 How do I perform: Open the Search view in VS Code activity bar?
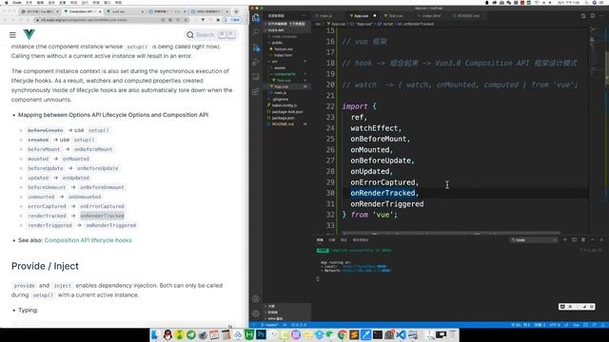[x=256, y=32]
